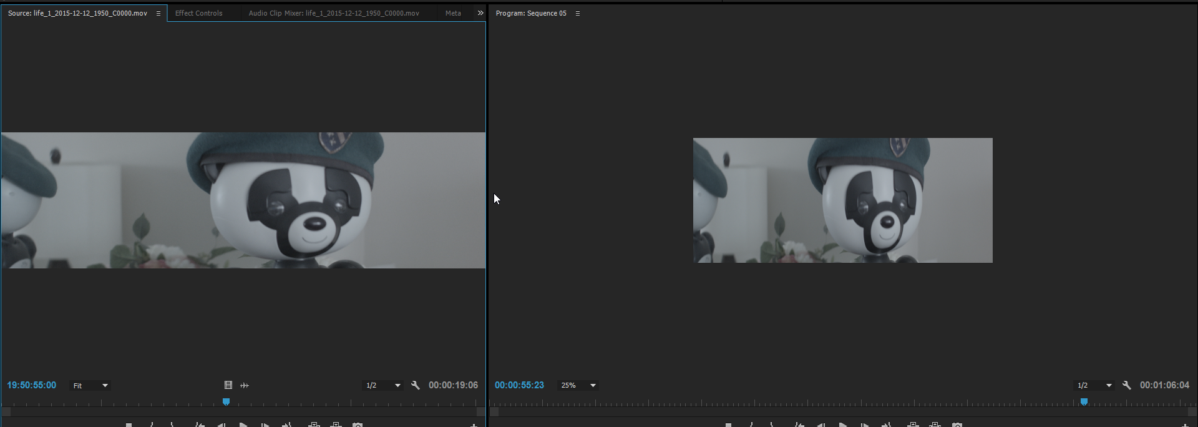Open the 25% zoom level dropdown
This screenshot has height=427, width=1198.
(x=578, y=385)
